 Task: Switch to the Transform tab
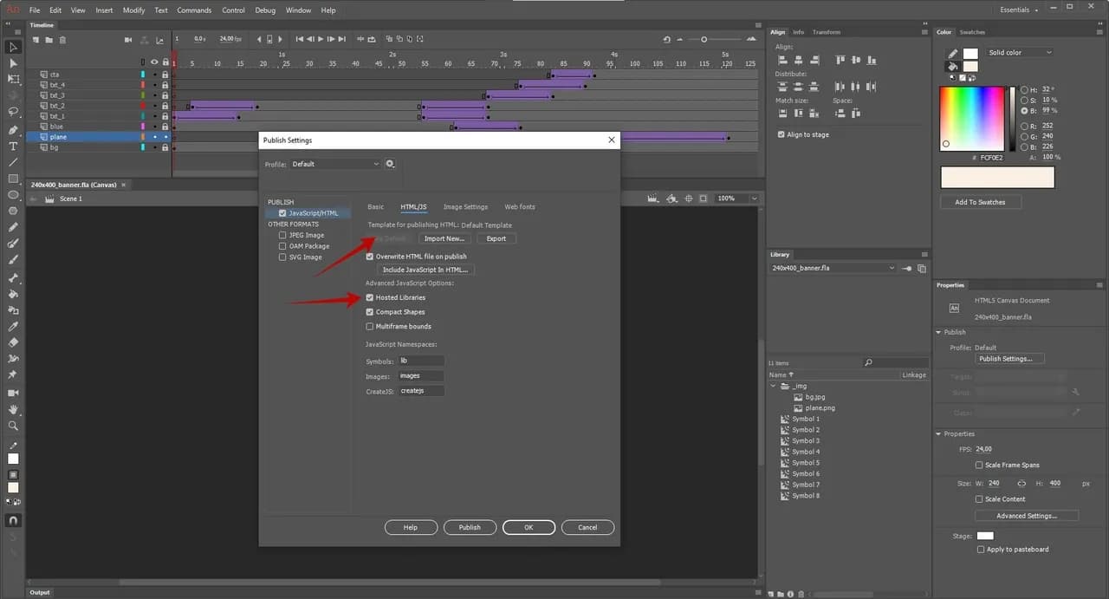coord(827,32)
